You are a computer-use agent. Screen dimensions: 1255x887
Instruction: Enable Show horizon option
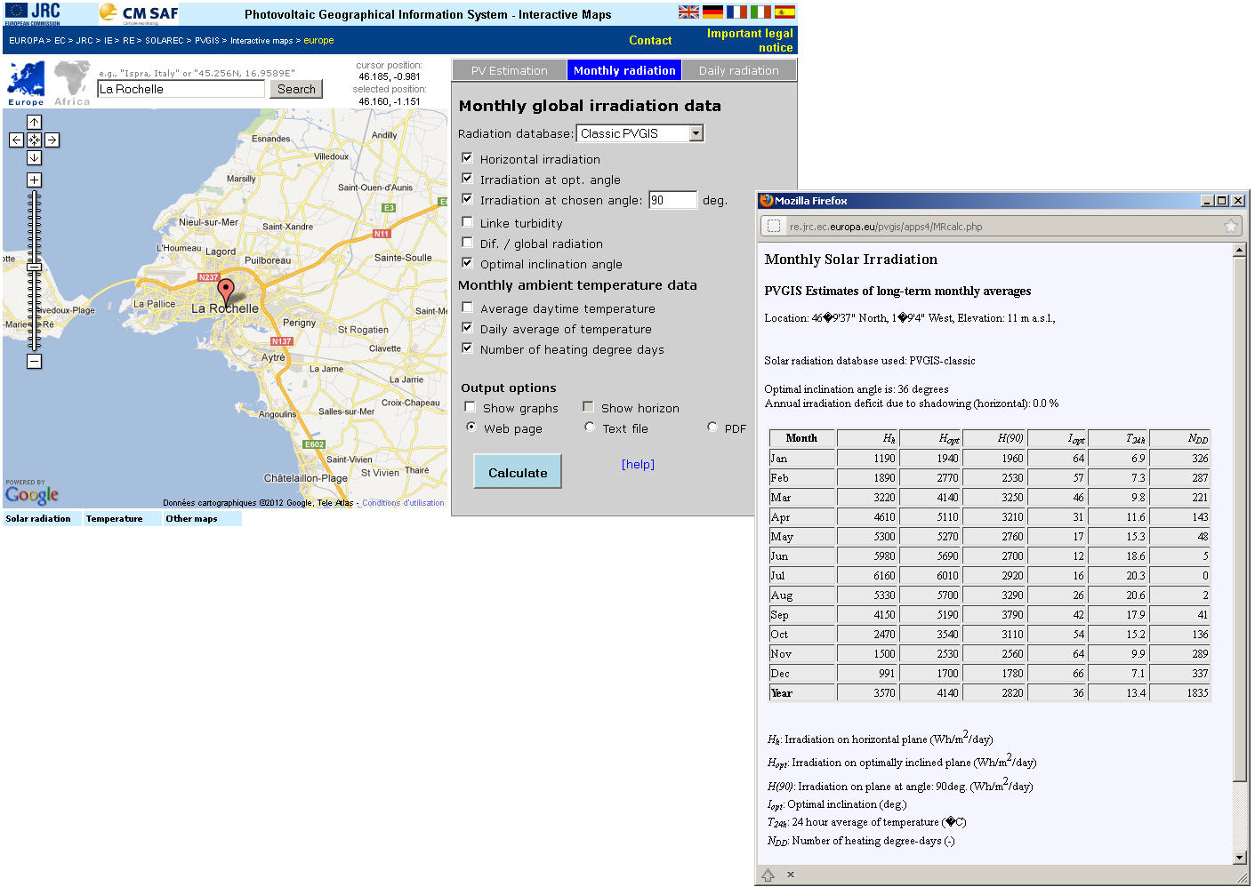coord(588,407)
